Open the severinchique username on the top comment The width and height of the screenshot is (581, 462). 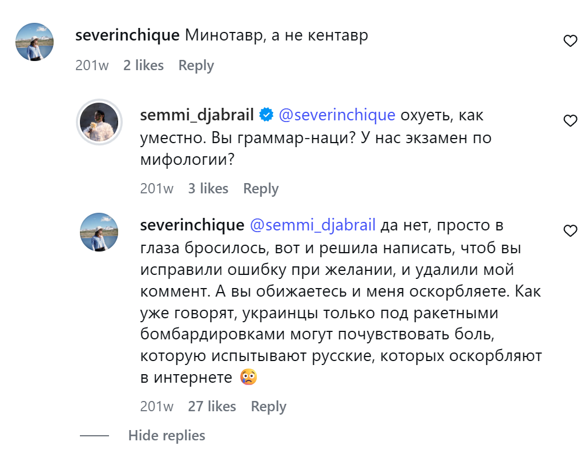[x=127, y=35]
